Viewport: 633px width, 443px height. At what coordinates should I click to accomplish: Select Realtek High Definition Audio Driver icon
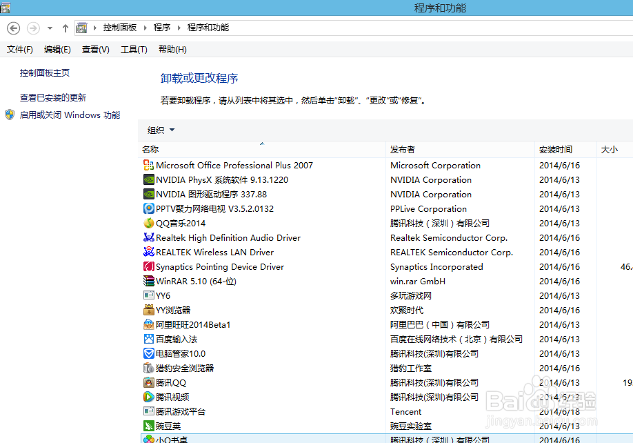(148, 238)
